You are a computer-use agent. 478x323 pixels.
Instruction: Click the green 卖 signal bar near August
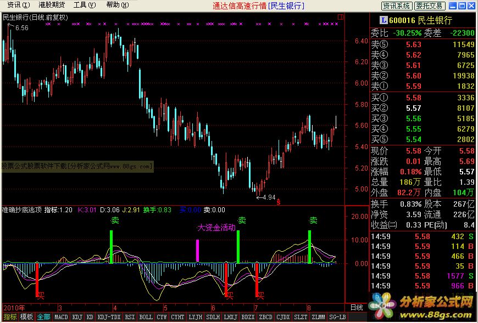tap(310, 247)
